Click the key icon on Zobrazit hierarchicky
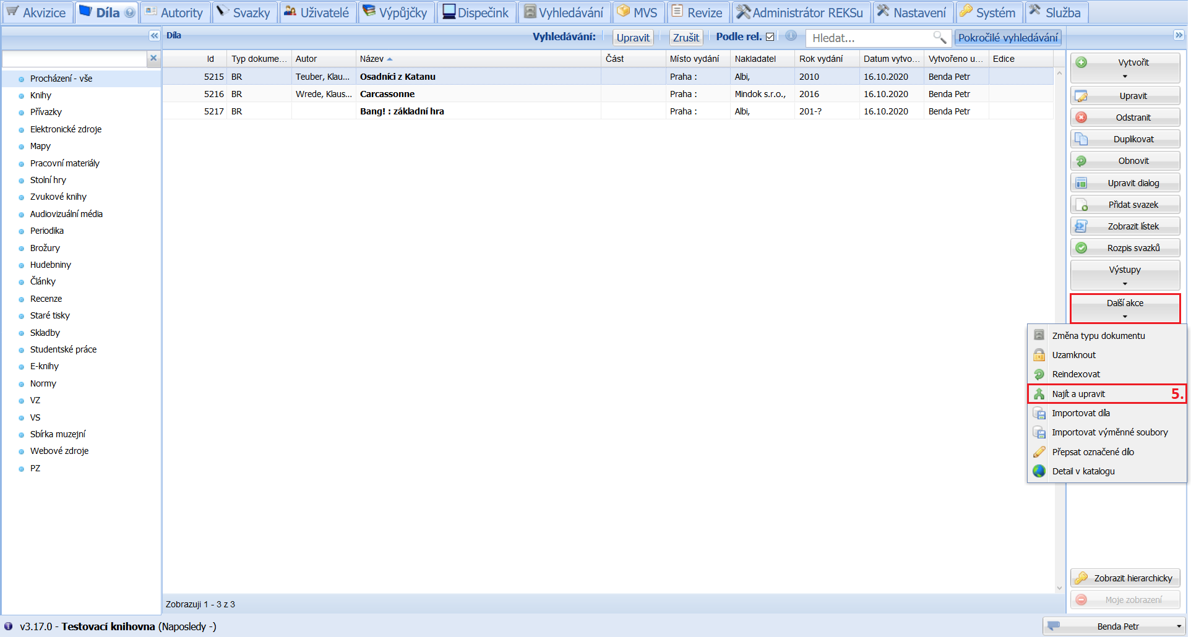Screen dimensions: 1191x637 tap(1081, 578)
